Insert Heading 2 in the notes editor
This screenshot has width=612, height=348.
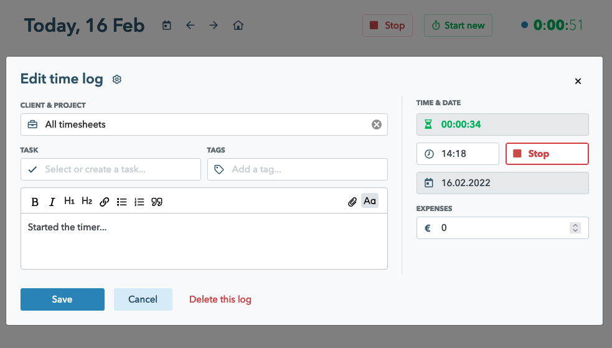tap(87, 201)
